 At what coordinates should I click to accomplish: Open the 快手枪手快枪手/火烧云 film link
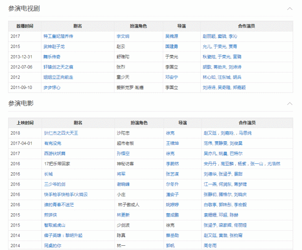[66, 194]
